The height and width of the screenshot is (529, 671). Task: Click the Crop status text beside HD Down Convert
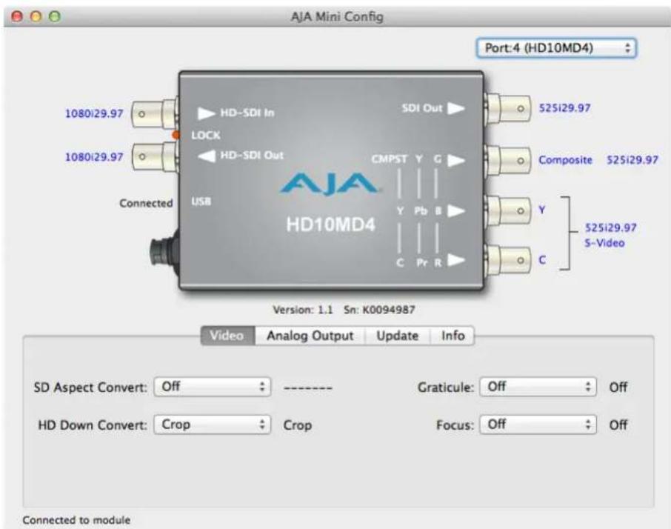click(298, 425)
